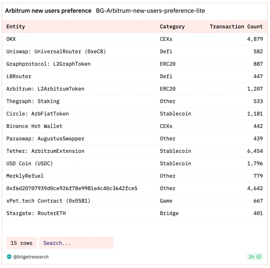Viewport: 270px width, 268px height.
Task: Click the Bridge category cell
Action: click(x=169, y=213)
